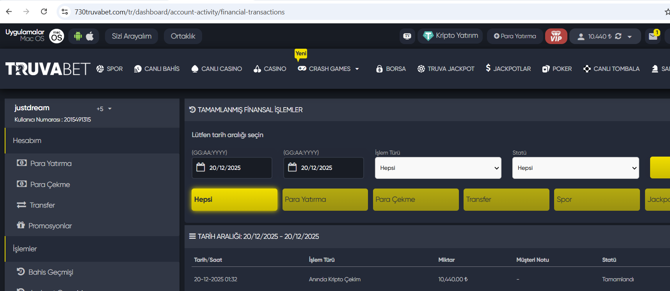This screenshot has width=670, height=291.
Task: Open CANLI CASINO menu item
Action: tap(217, 69)
